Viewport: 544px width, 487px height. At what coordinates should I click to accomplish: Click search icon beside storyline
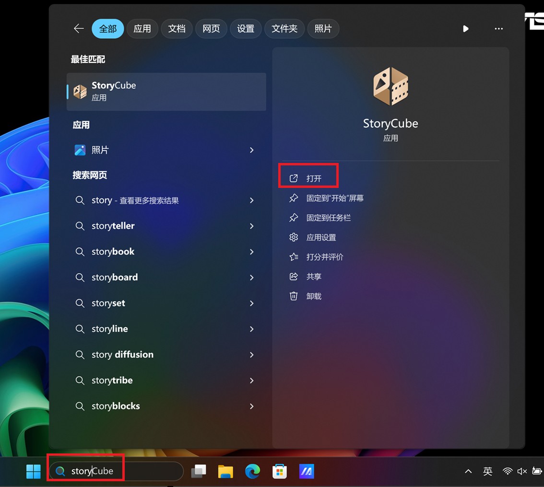click(80, 329)
